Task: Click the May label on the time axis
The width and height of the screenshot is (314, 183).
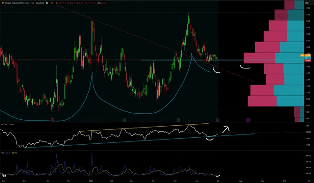Action: pyautogui.click(x=175, y=181)
